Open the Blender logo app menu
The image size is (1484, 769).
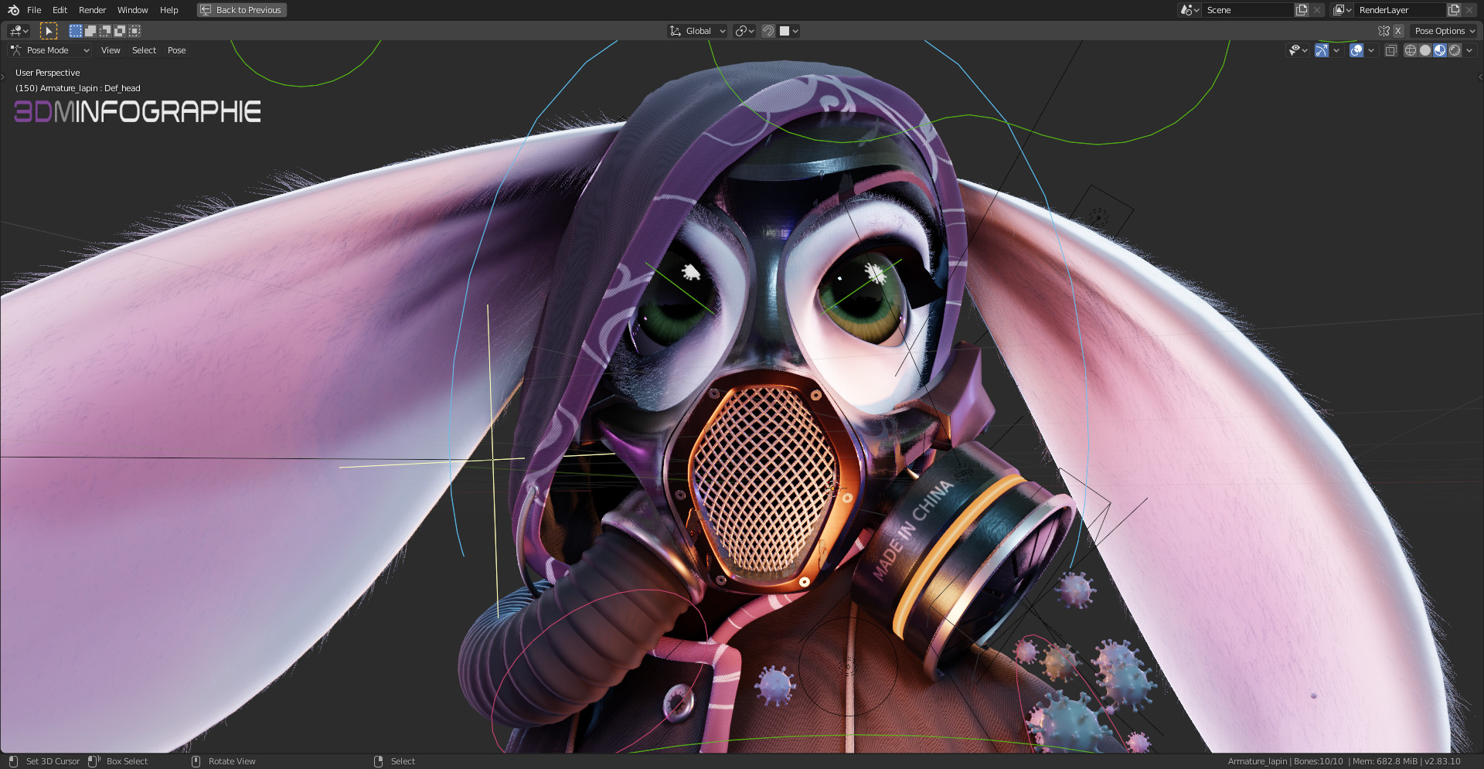(x=13, y=10)
